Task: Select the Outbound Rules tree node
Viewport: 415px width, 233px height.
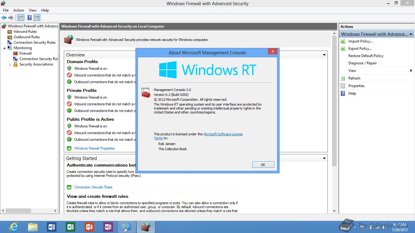Action: coord(27,37)
